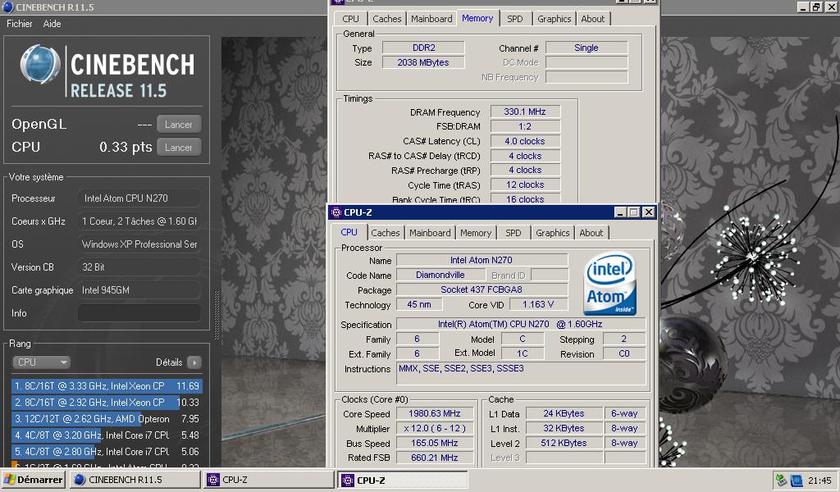Click the taskbar clock showing 21:45

click(x=819, y=481)
